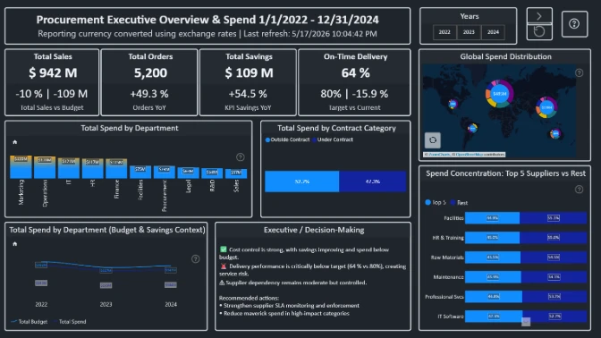Select the Operations department bar
This screenshot has width=601, height=338.
click(45, 167)
